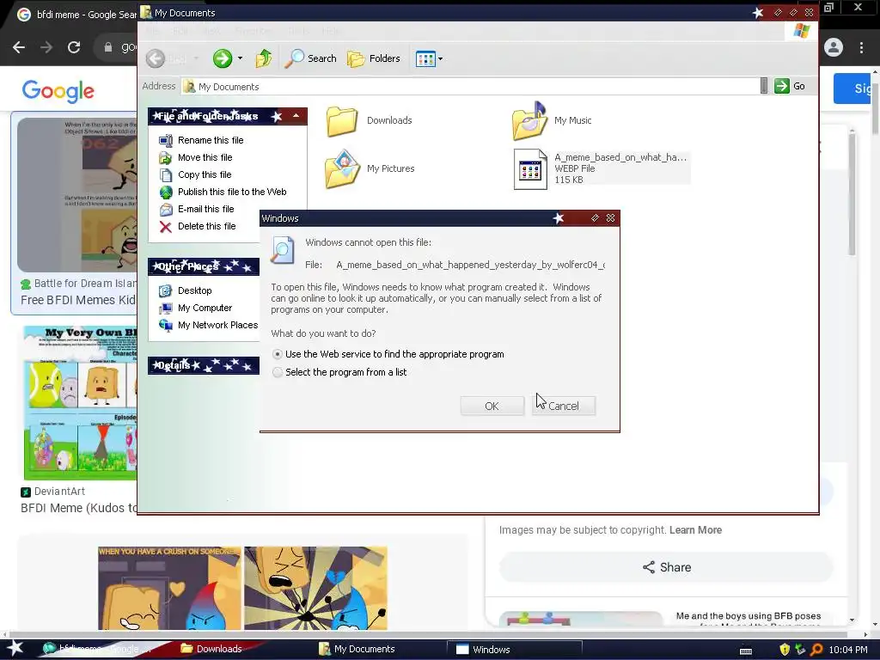Switch to My Documents taskbar item

364,649
